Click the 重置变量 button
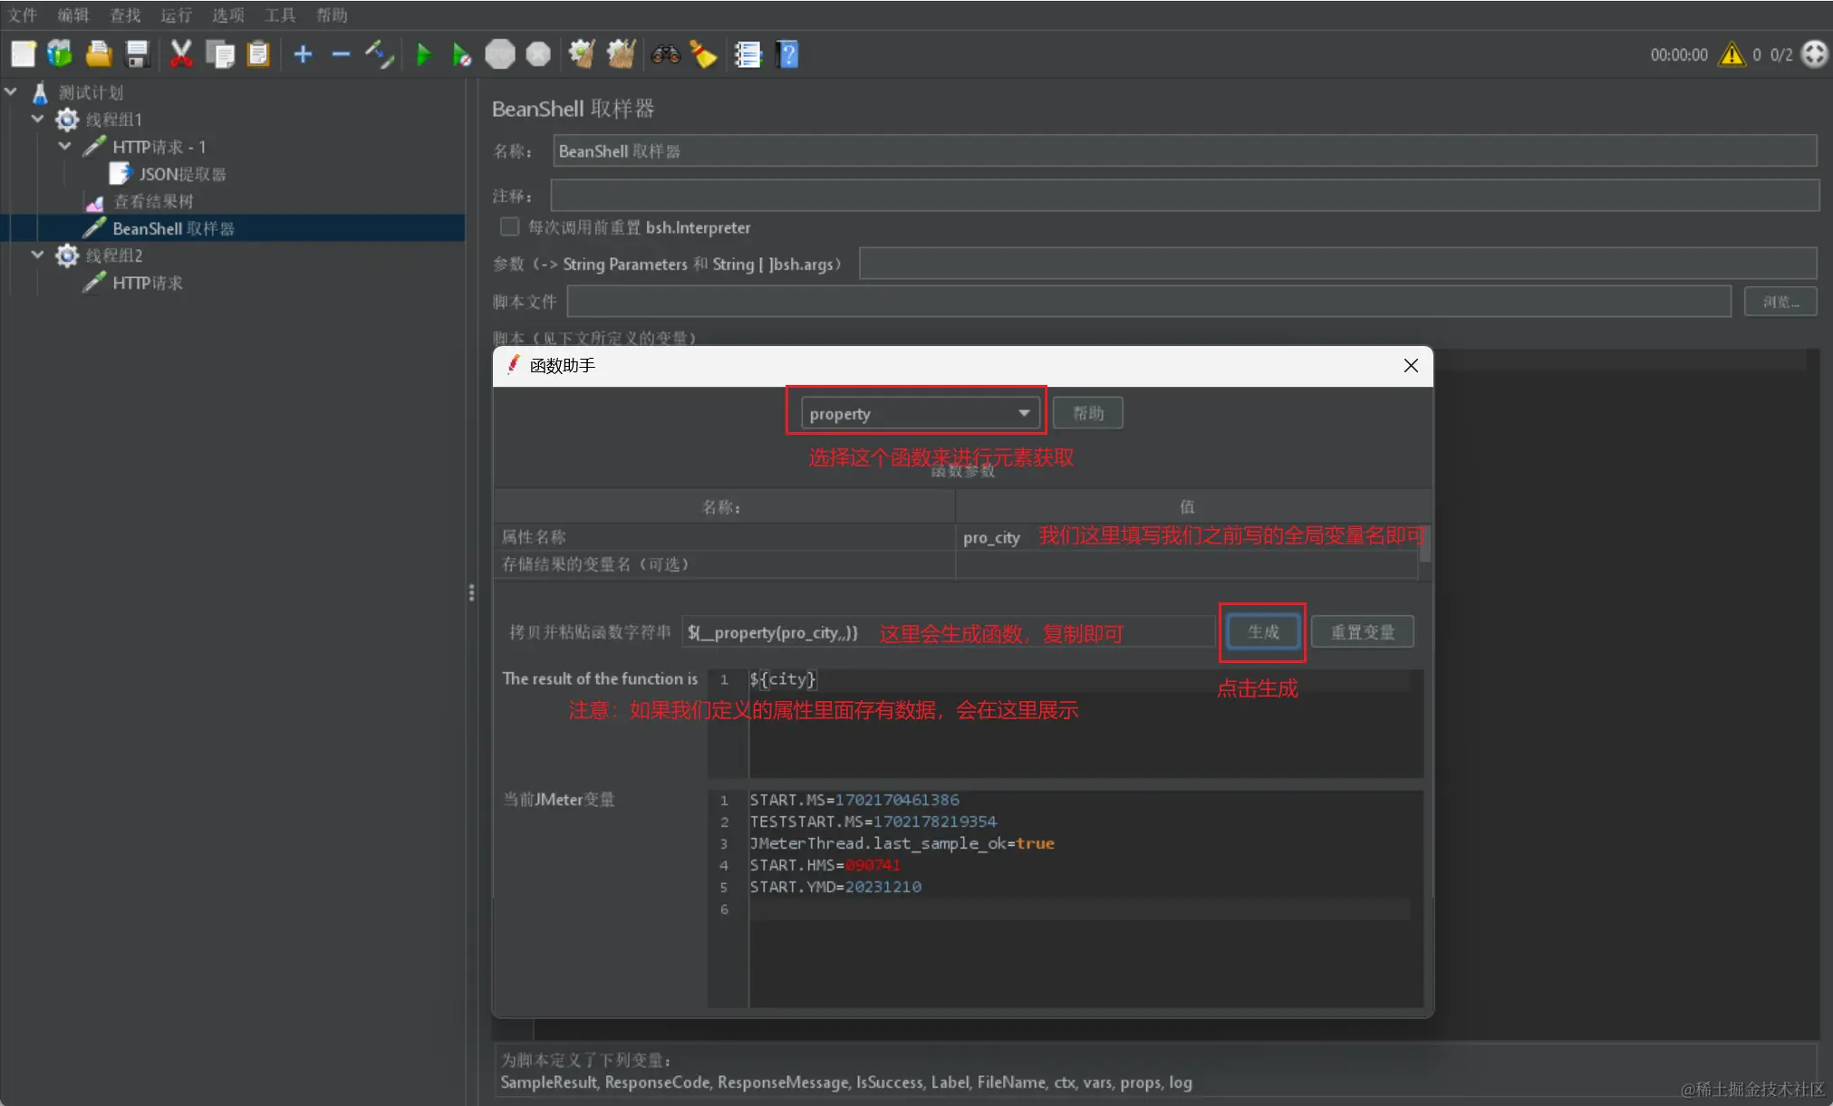This screenshot has height=1106, width=1833. click(1362, 632)
